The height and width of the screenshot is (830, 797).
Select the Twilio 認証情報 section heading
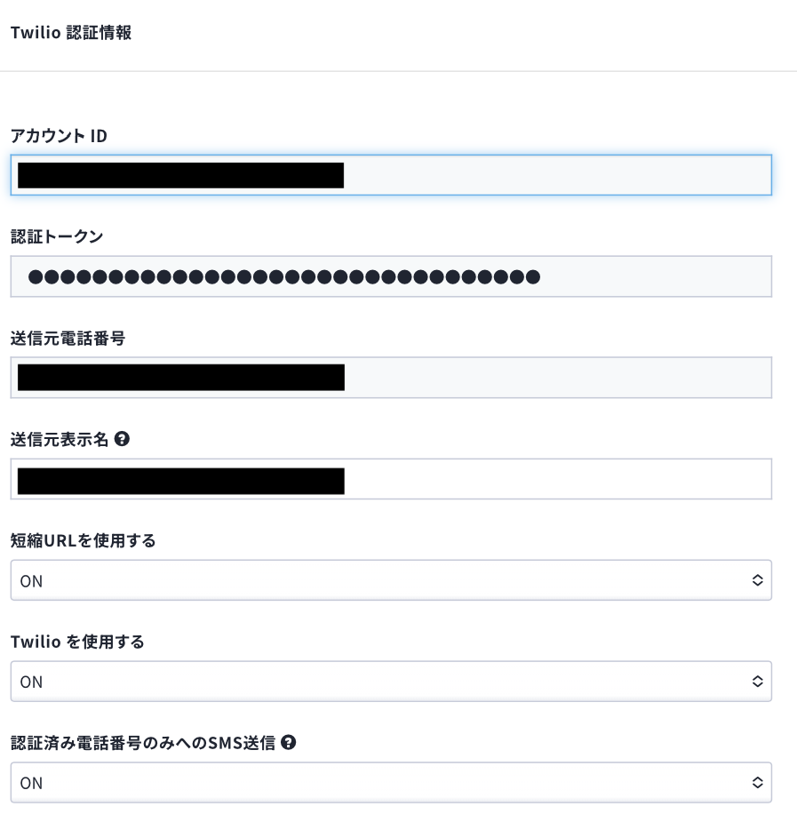coord(72,33)
